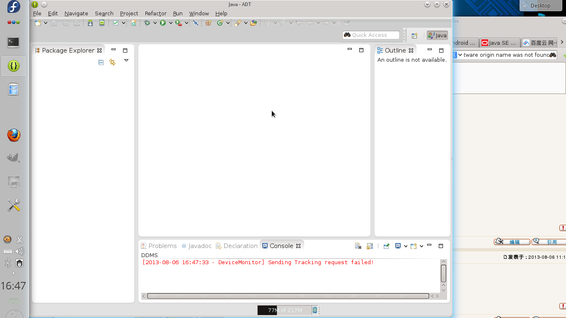Open the Search menu

[x=104, y=13]
